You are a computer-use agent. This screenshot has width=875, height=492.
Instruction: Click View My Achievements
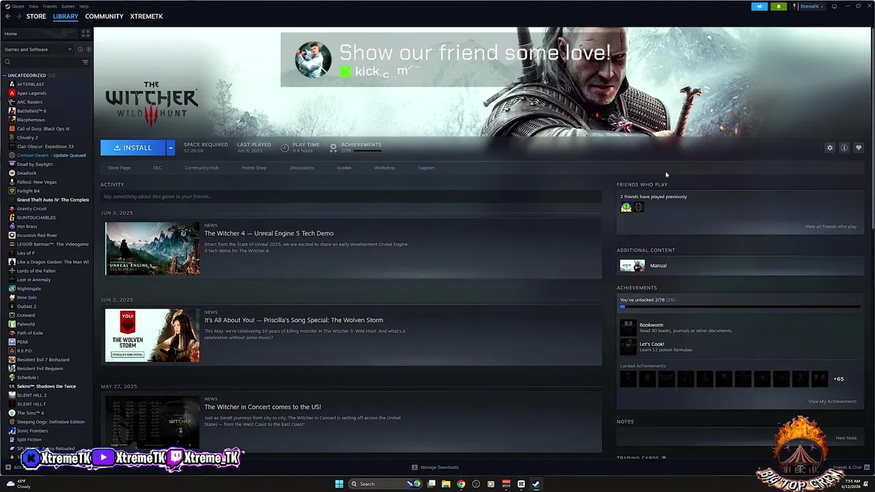click(x=832, y=401)
